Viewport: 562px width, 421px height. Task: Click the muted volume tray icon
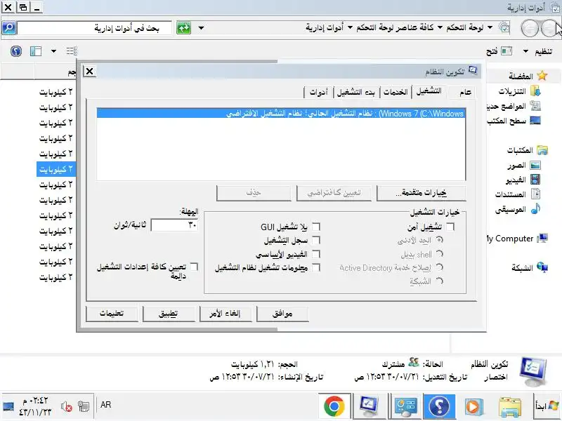tap(66, 407)
